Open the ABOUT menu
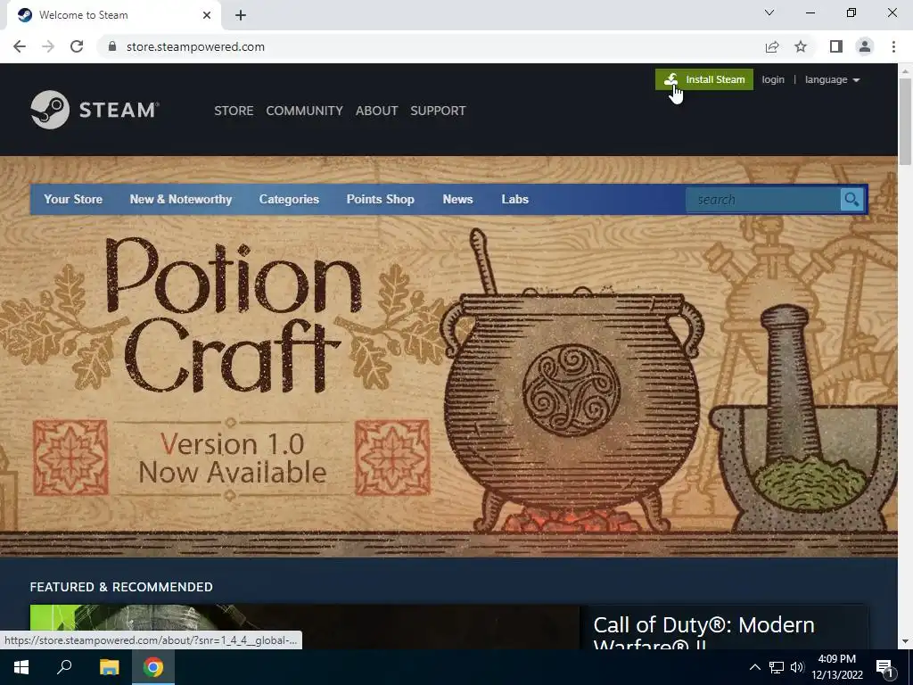The width and height of the screenshot is (913, 685). 377,111
